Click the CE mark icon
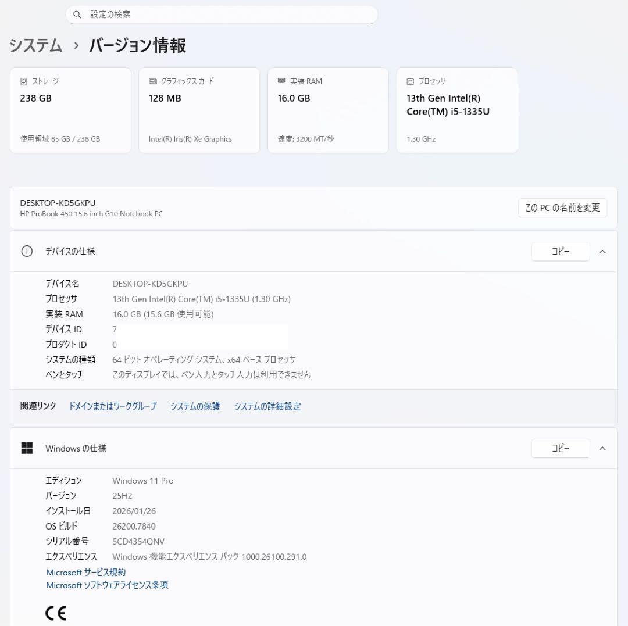This screenshot has width=628, height=626. [56, 613]
